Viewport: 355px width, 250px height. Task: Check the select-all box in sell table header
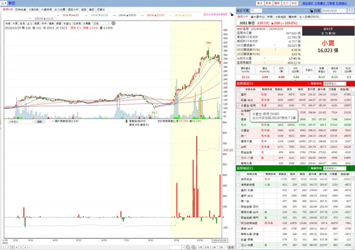pos(238,174)
